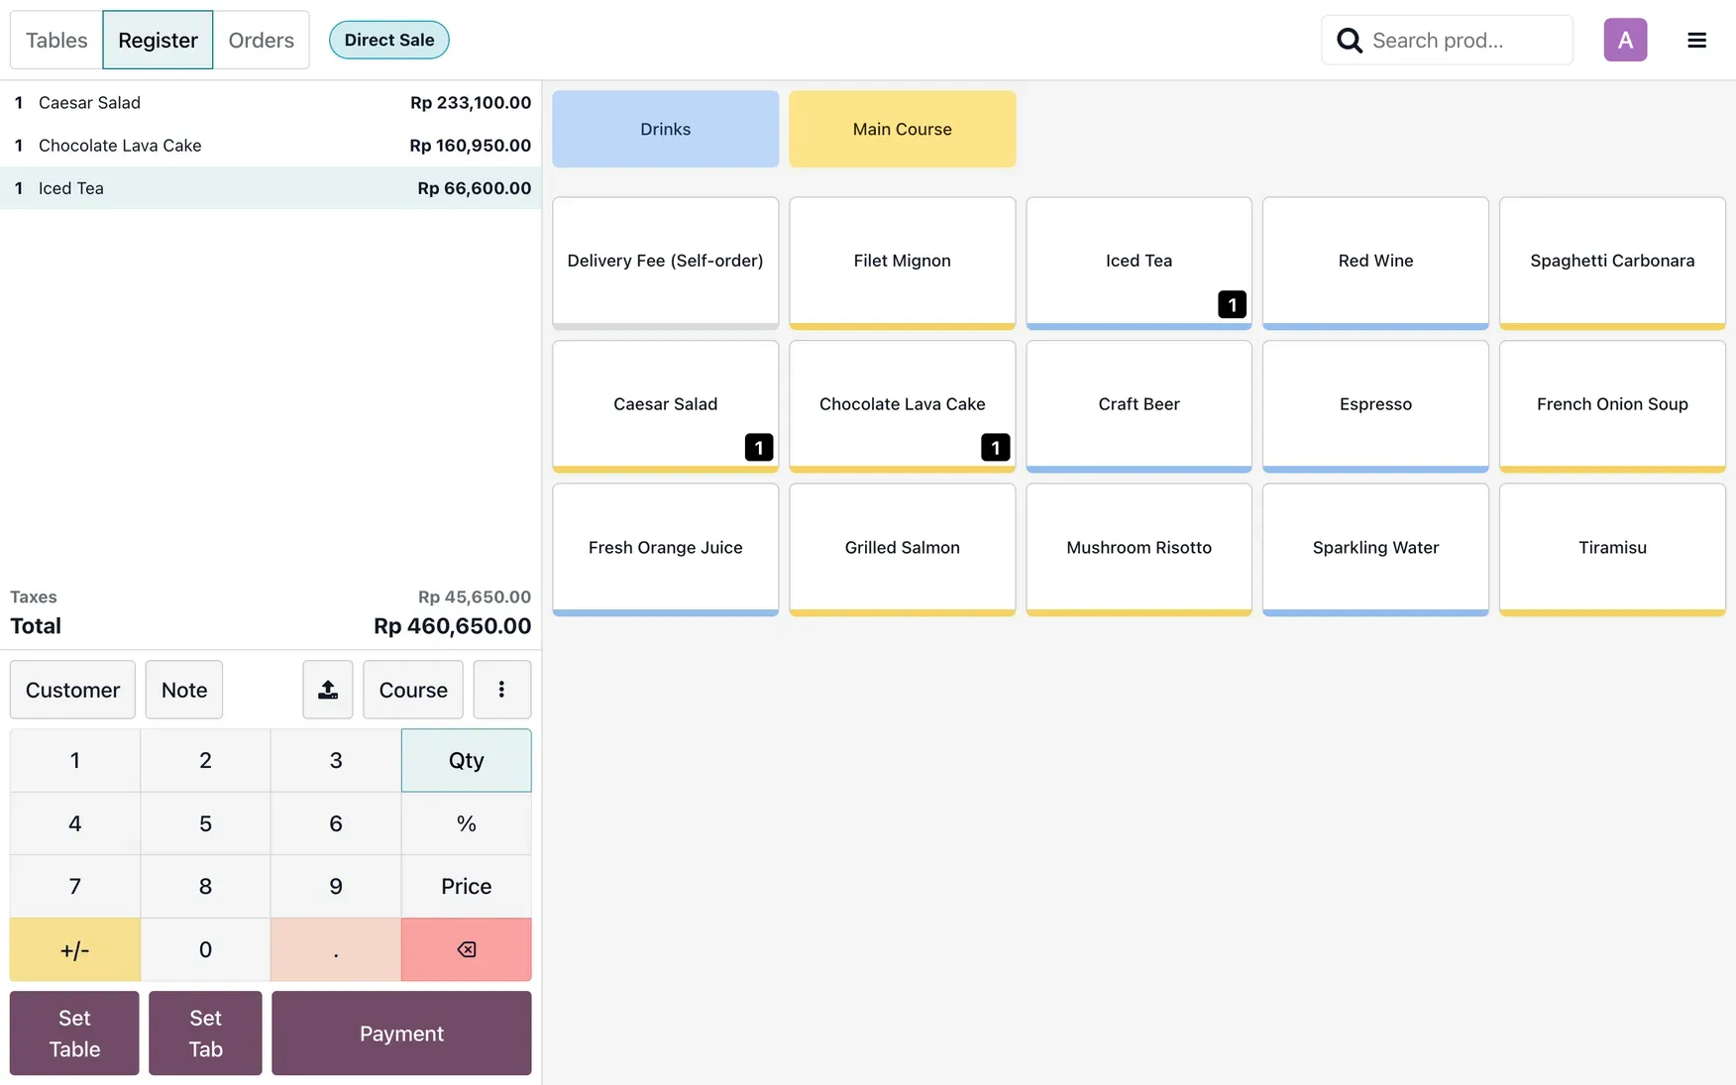This screenshot has height=1085, width=1736.
Task: Filter by Main Course category
Action: tap(903, 129)
